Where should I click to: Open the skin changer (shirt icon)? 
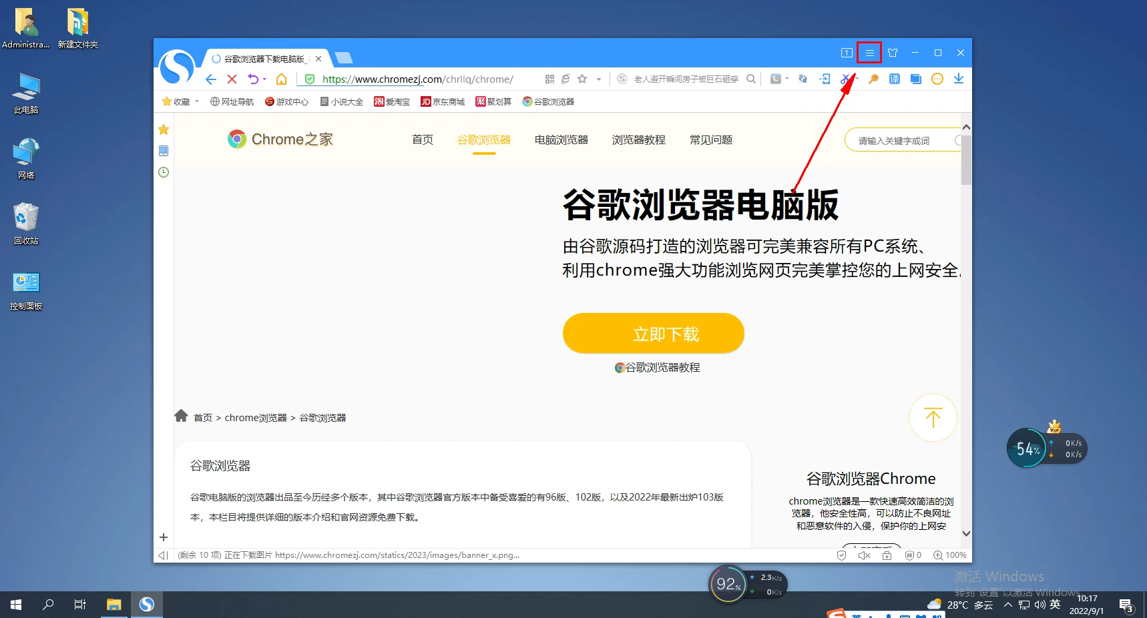pos(893,53)
